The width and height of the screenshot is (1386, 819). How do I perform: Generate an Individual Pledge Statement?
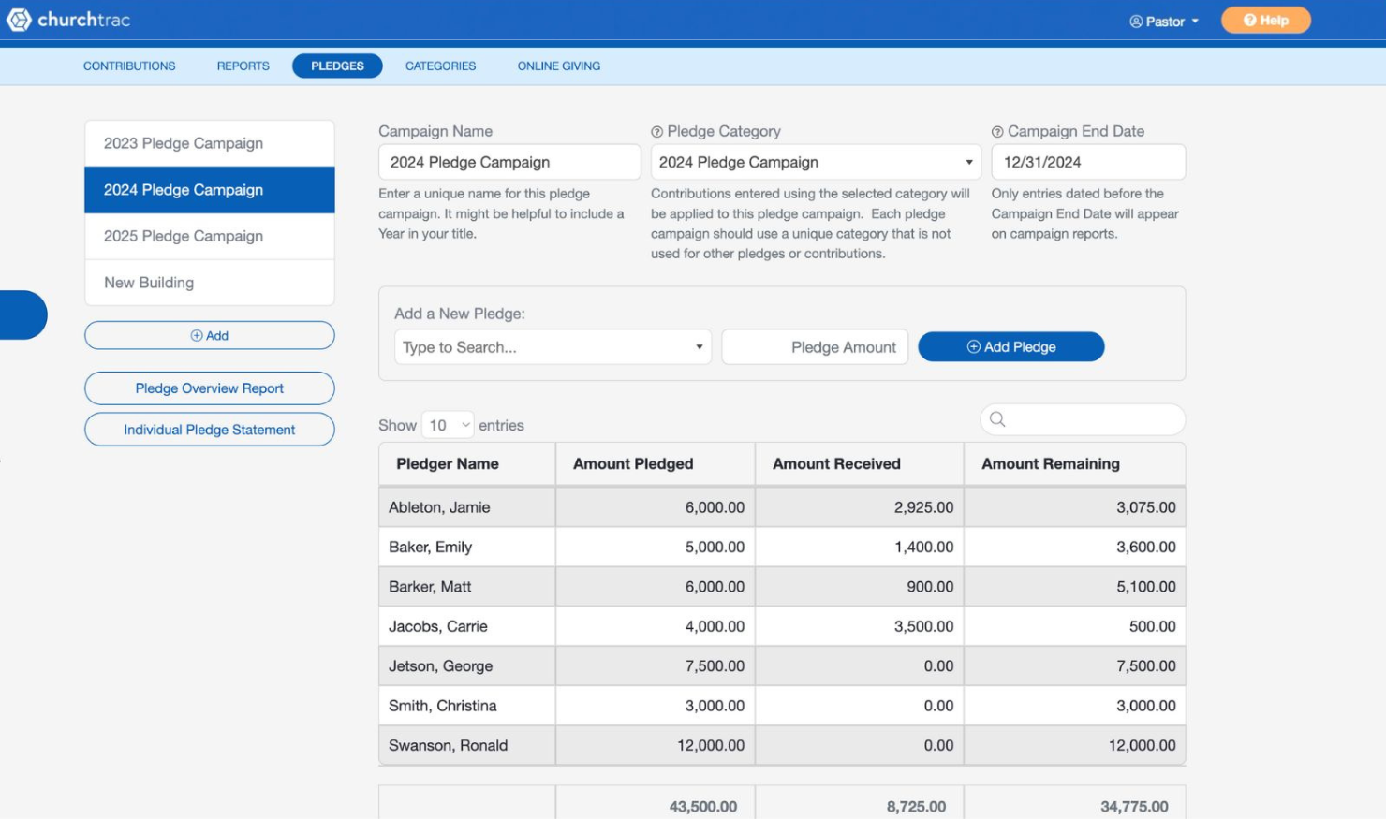click(x=209, y=430)
